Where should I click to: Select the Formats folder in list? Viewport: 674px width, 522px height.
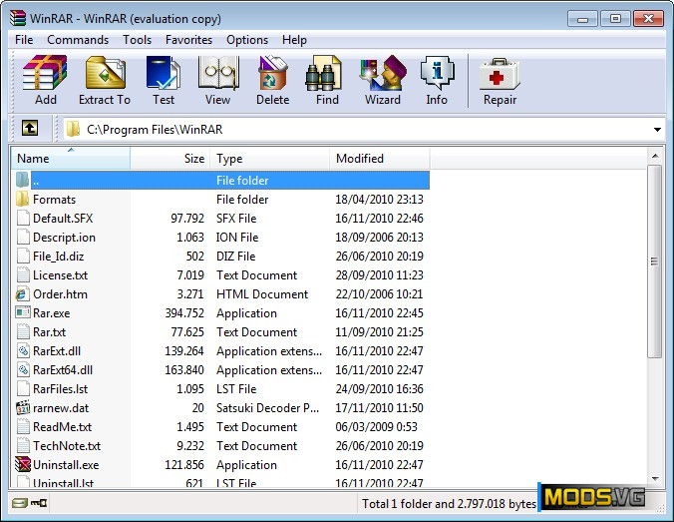tap(54, 200)
